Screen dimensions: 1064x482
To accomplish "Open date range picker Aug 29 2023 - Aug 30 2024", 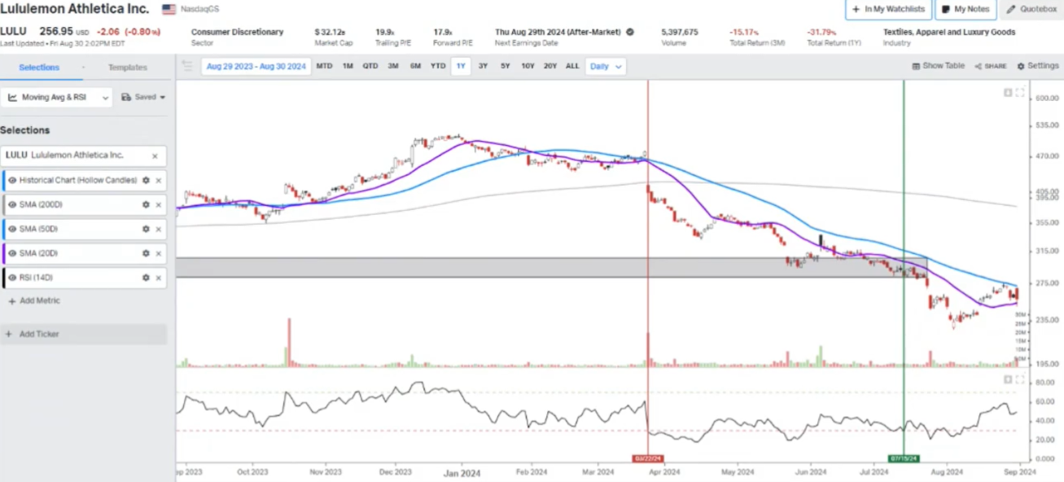I will 256,66.
